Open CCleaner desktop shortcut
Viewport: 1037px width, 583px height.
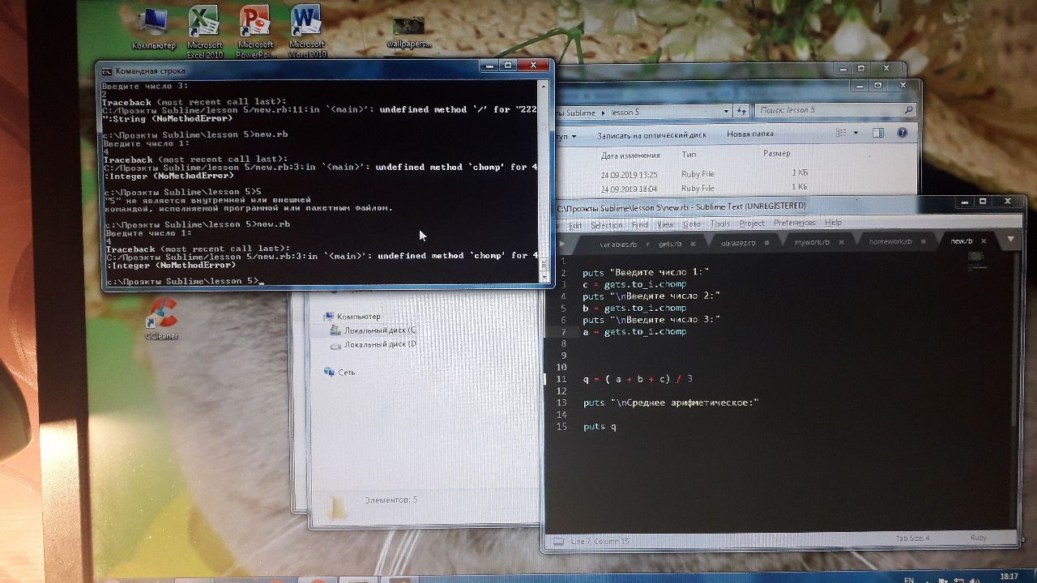click(162, 319)
